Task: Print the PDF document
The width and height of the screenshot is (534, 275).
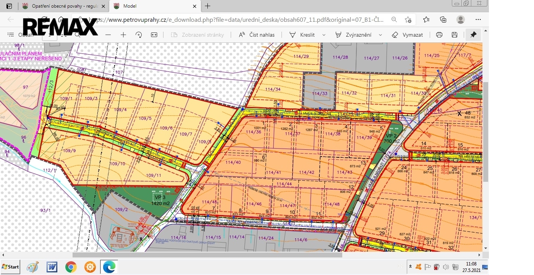Action: (x=439, y=35)
